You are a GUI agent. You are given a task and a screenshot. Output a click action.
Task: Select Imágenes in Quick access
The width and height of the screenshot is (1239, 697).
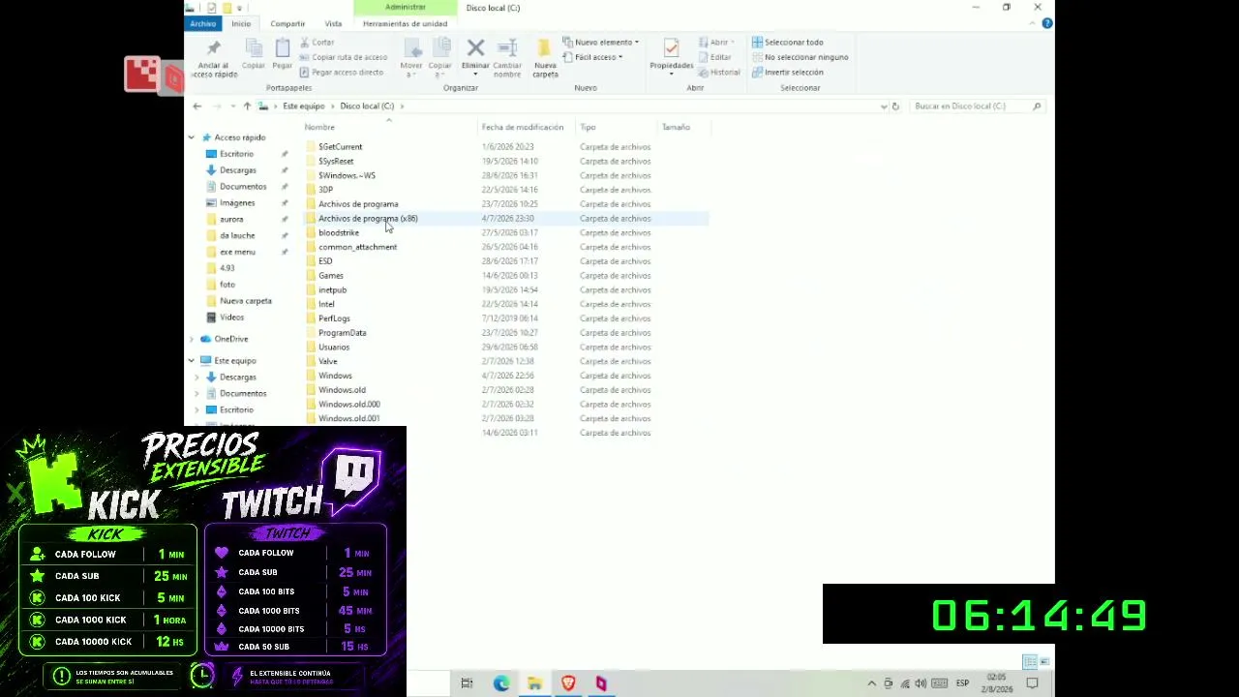pos(237,203)
